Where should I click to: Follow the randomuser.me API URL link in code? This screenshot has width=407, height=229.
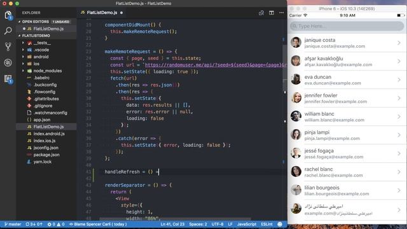coord(215,65)
